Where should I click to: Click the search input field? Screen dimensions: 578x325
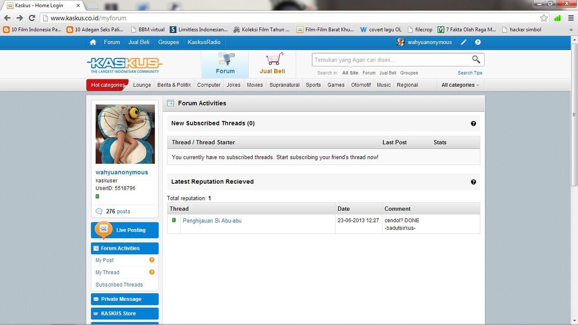391,60
